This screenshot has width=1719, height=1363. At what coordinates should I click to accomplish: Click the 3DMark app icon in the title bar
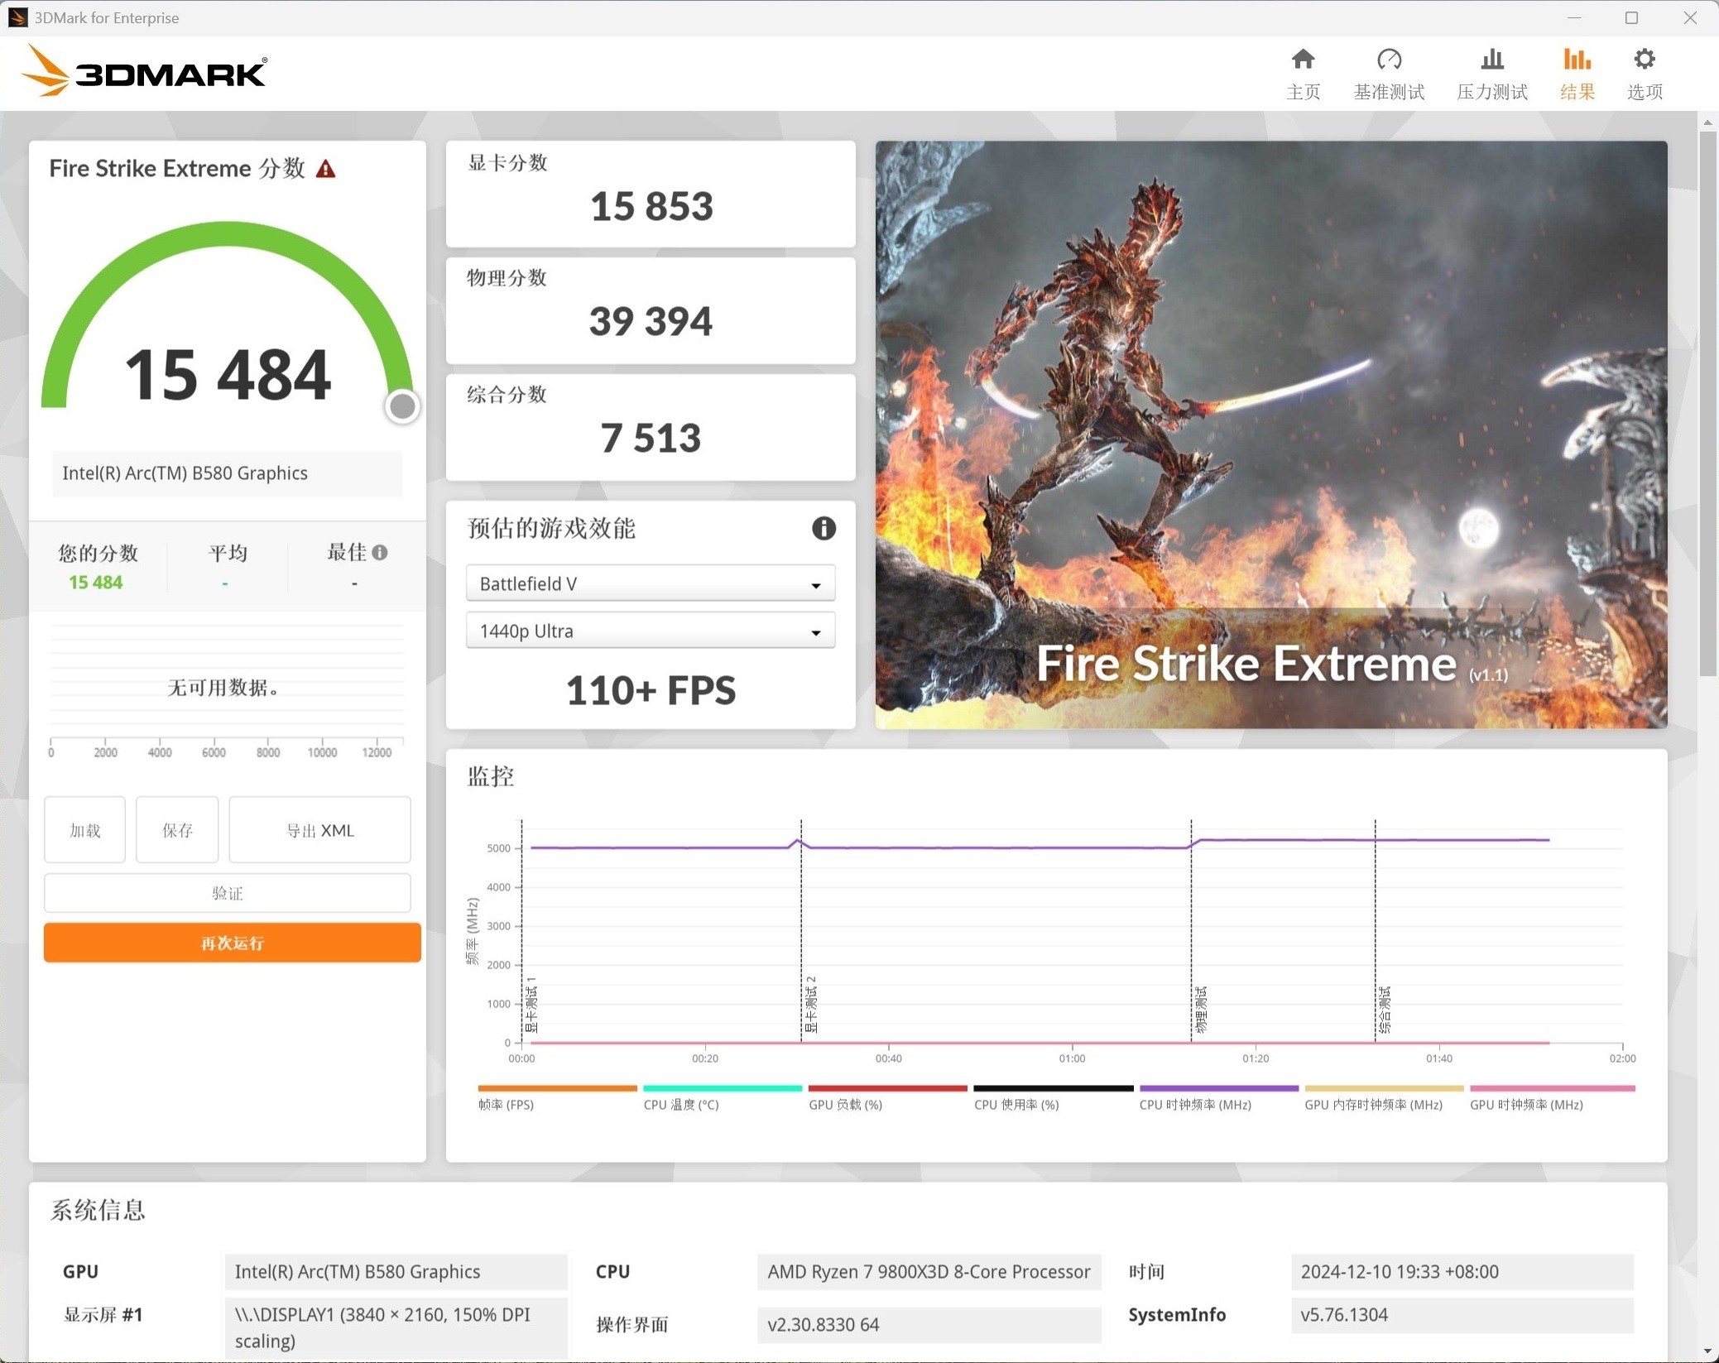coord(17,17)
